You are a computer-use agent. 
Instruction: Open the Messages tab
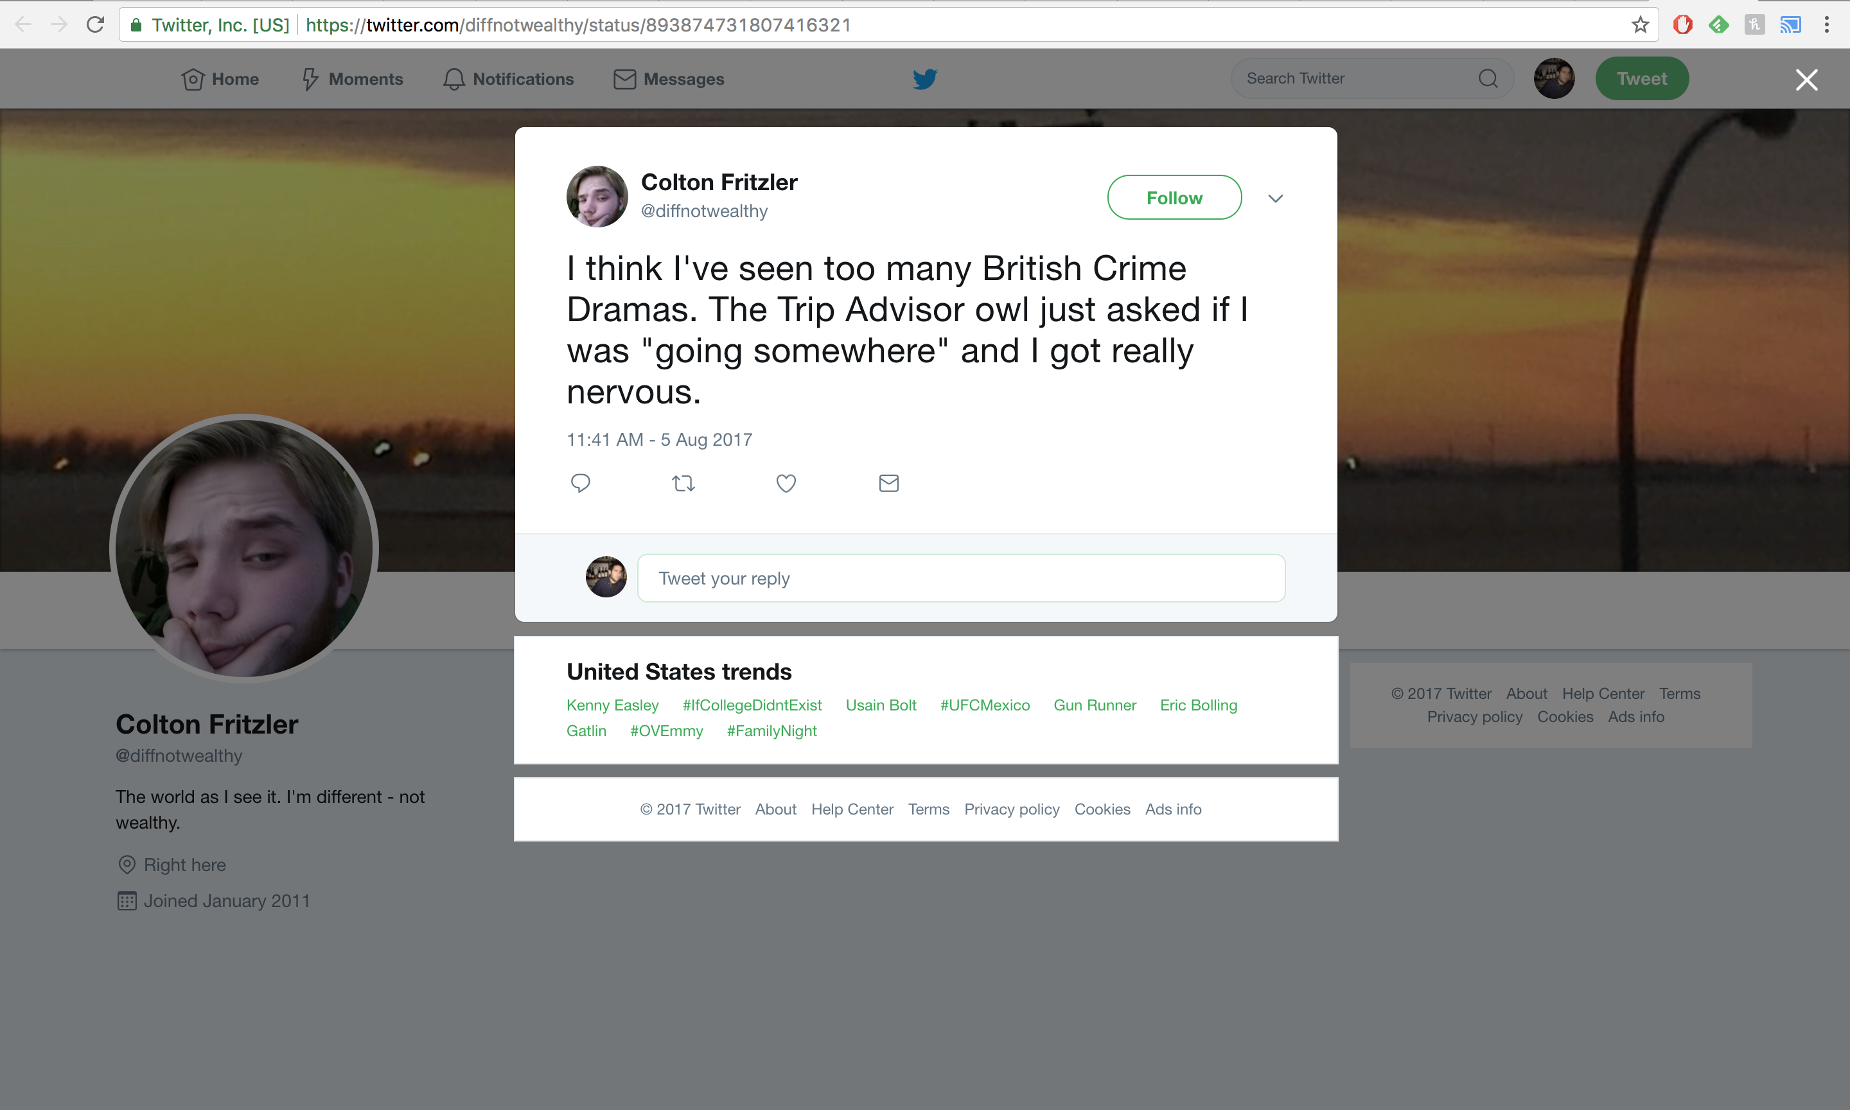coord(669,78)
